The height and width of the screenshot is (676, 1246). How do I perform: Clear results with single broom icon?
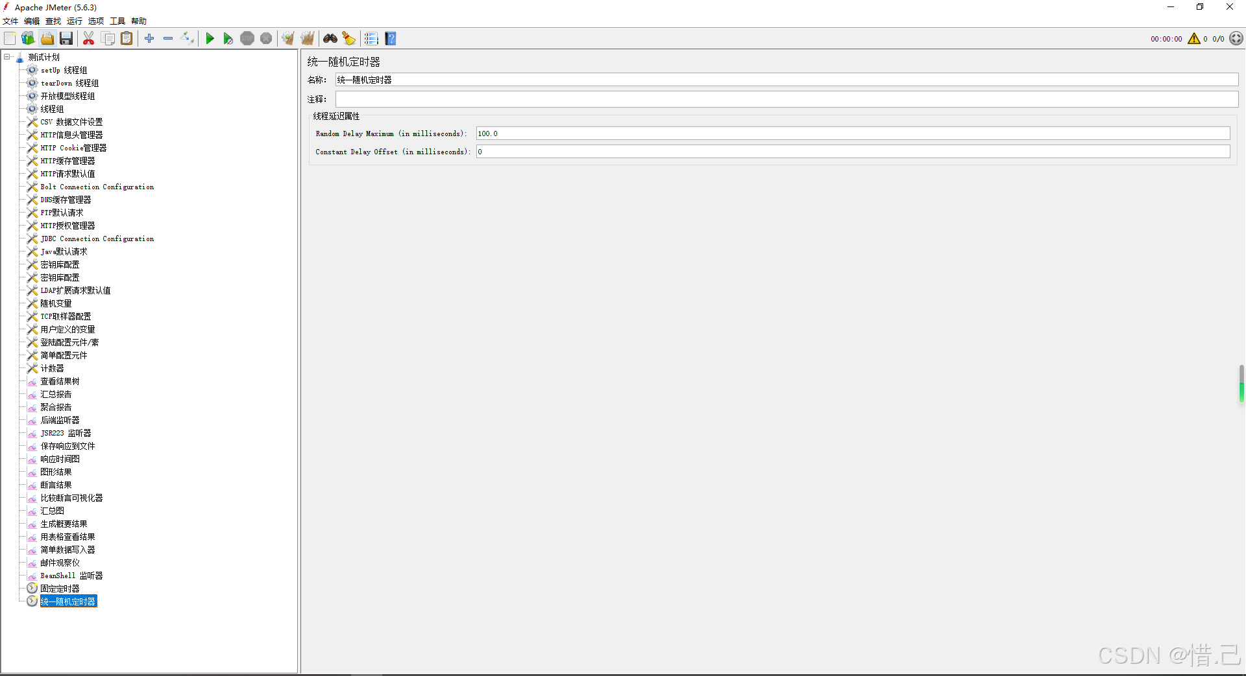coord(288,39)
